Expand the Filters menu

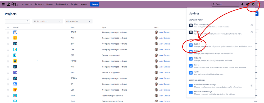point(50,4)
